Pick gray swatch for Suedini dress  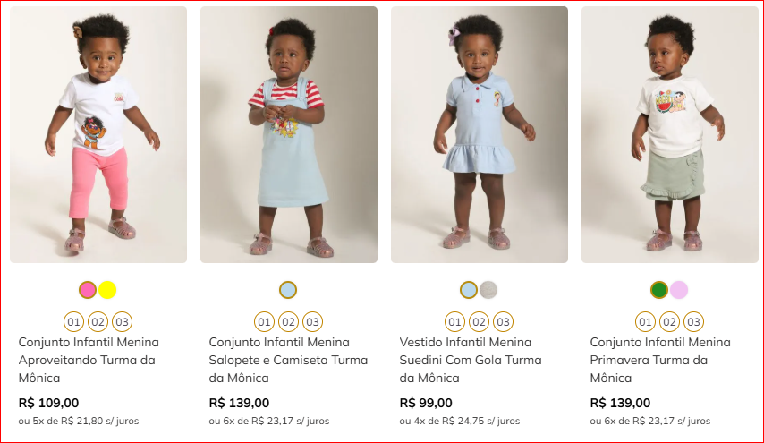[x=488, y=290]
